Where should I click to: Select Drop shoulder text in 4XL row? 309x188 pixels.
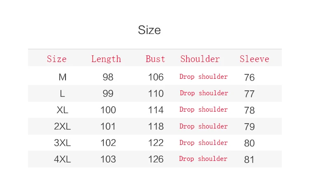point(203,159)
